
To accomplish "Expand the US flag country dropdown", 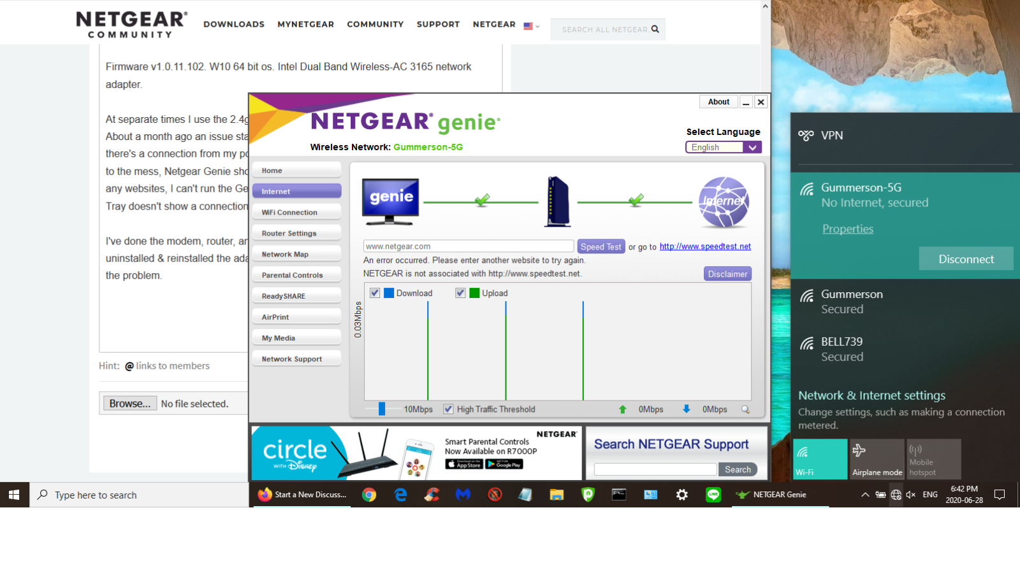I will [x=532, y=26].
